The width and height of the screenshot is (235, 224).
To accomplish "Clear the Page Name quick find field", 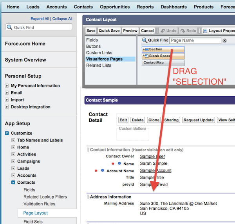I will 224,41.
